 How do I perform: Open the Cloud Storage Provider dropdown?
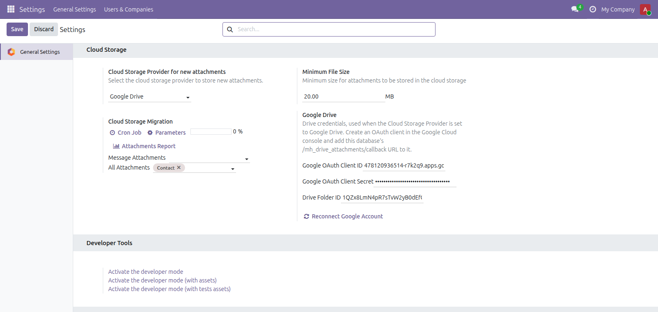point(150,96)
